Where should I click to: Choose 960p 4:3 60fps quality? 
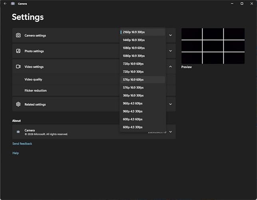142,103
